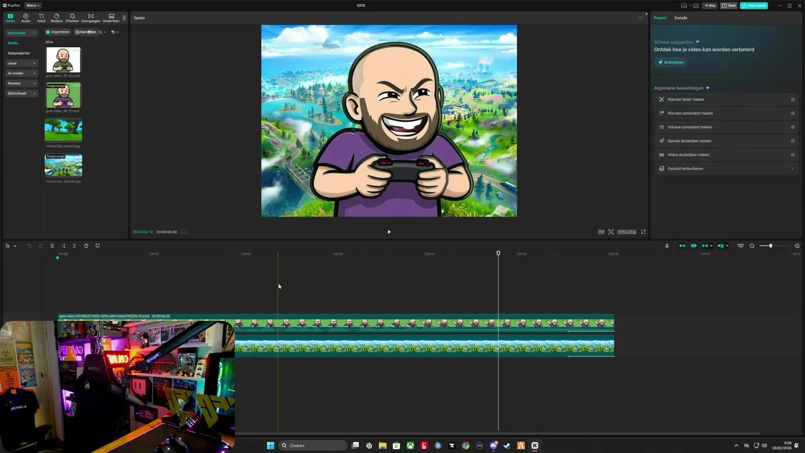Enable Kleuren consistent maken
805x453 pixels.
click(x=792, y=113)
